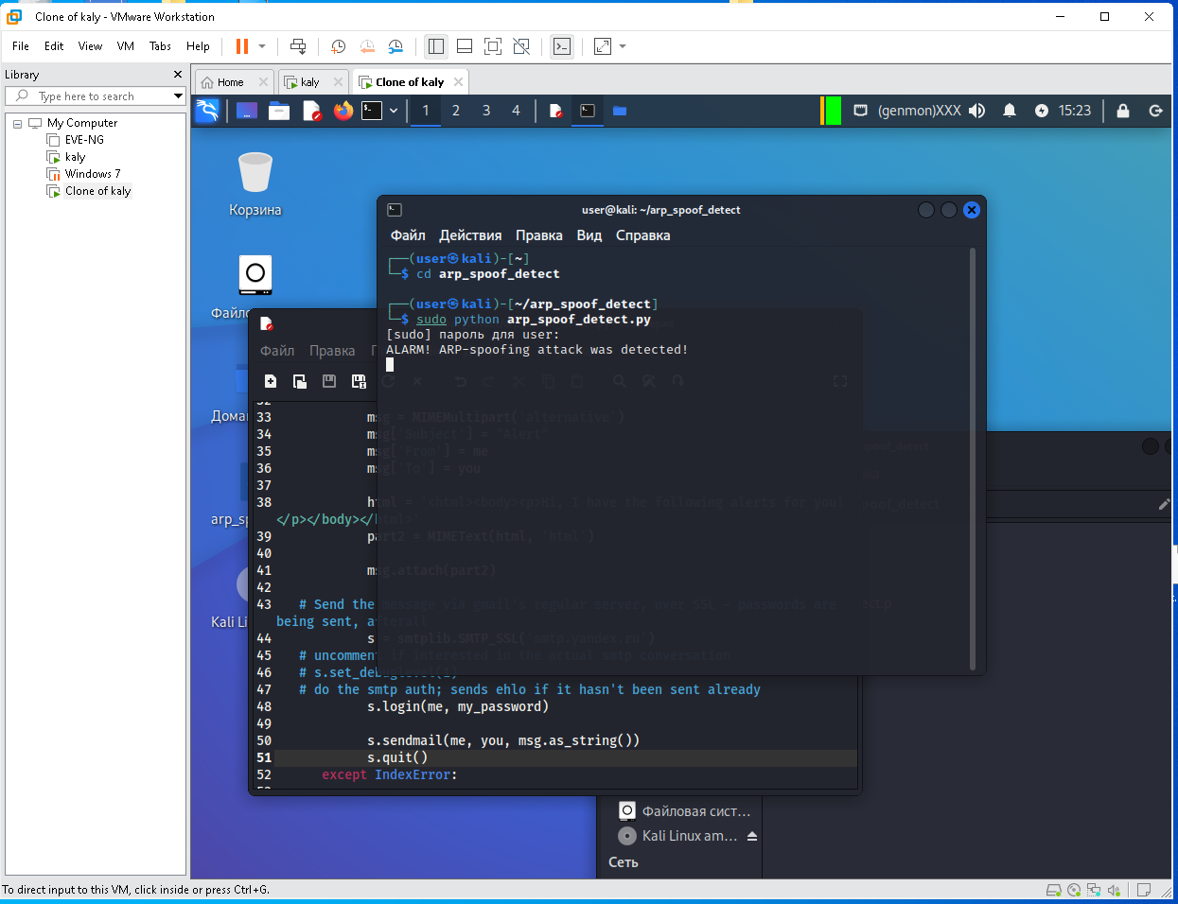Launch the terminal emulator from the Kali panel
The width and height of the screenshot is (1178, 904).
[373, 111]
